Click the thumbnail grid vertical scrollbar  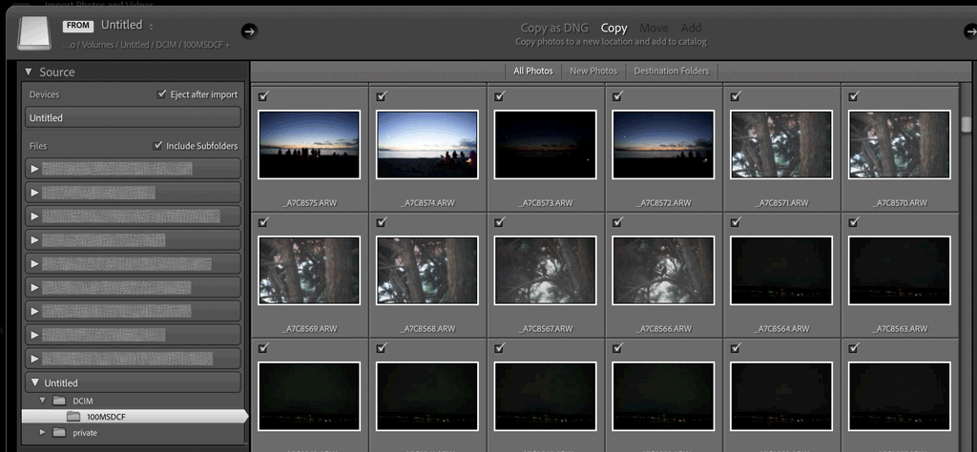point(967,125)
